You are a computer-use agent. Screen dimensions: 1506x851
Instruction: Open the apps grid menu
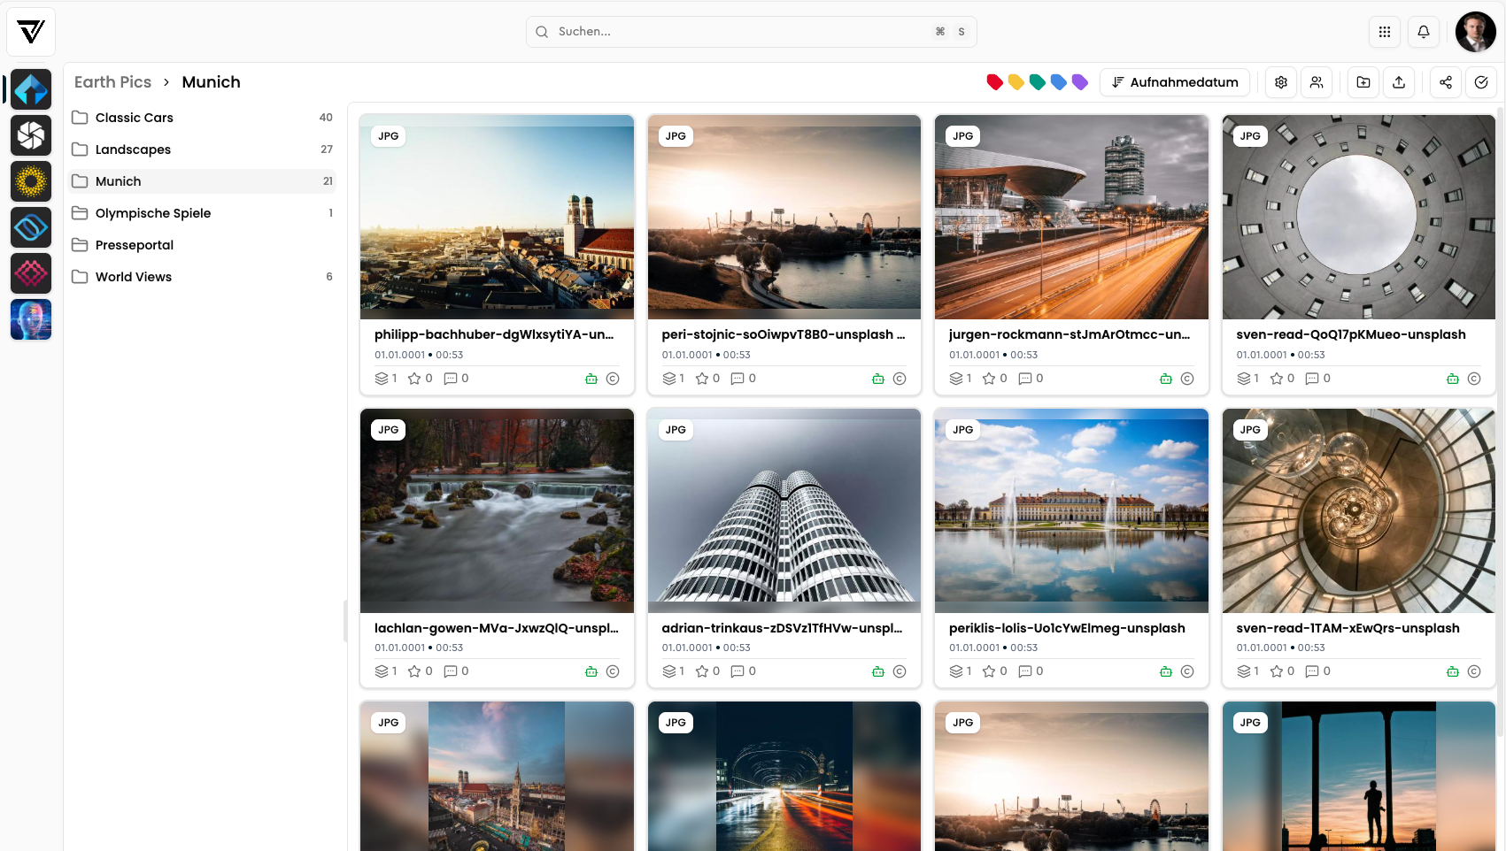[1385, 32]
